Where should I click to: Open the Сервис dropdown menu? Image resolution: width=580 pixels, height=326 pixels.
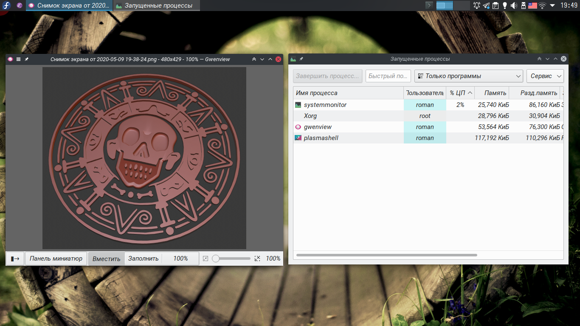pos(545,76)
